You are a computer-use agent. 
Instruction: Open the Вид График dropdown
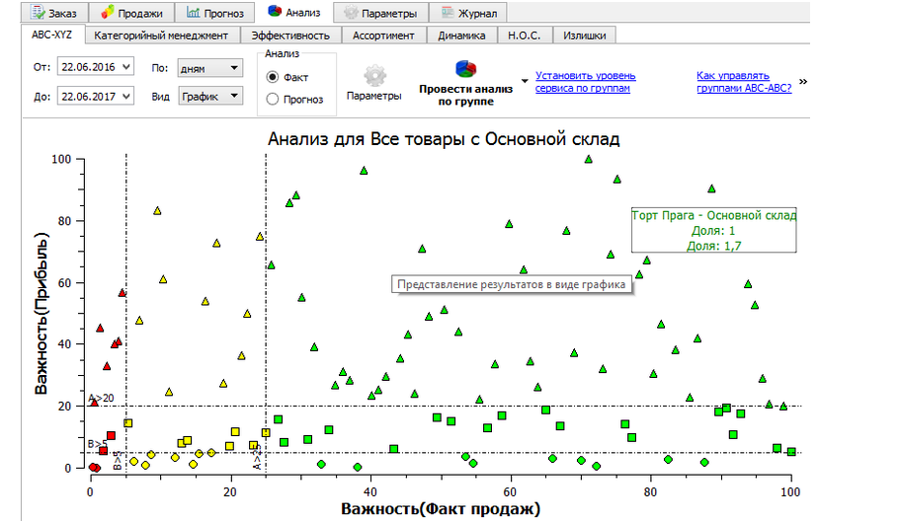coord(210,97)
